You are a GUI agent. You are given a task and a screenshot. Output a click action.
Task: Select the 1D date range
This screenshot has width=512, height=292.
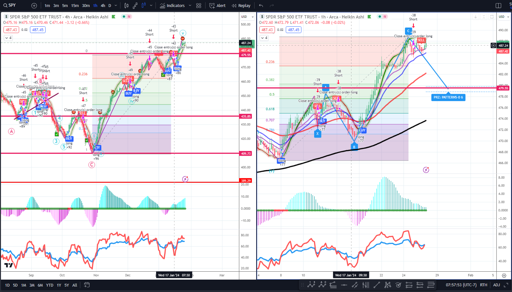(7, 285)
